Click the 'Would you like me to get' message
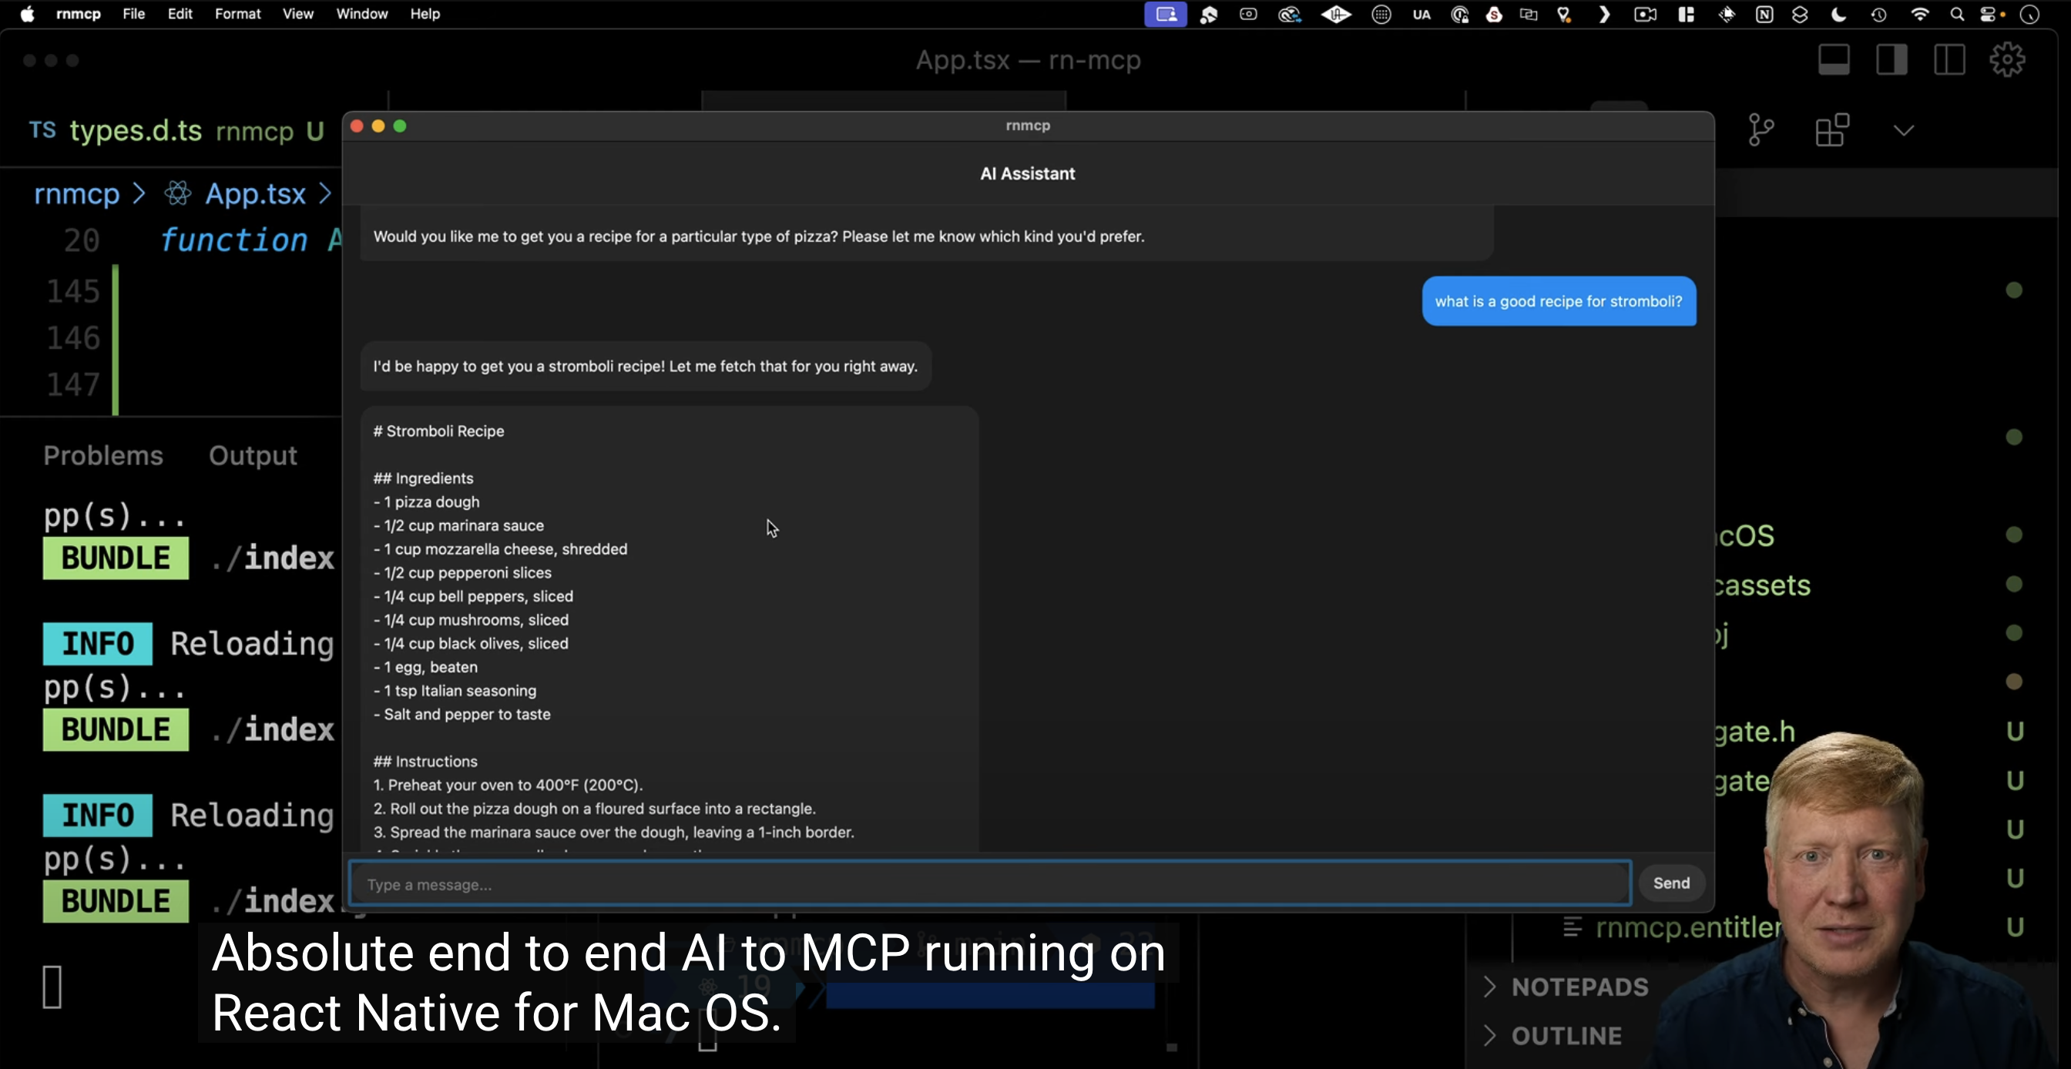The image size is (2071, 1069). click(x=758, y=236)
